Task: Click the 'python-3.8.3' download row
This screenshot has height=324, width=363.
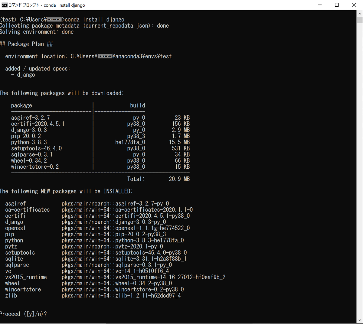Action: pos(100,142)
